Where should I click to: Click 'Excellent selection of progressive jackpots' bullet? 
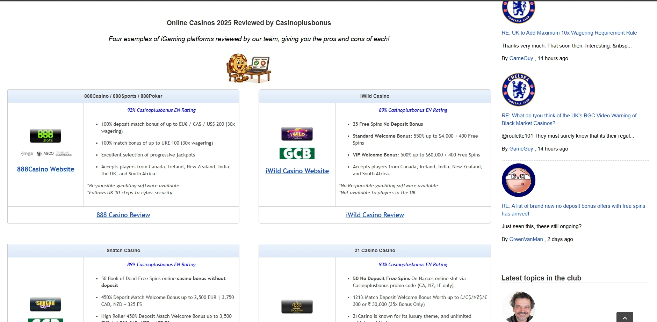pos(148,155)
